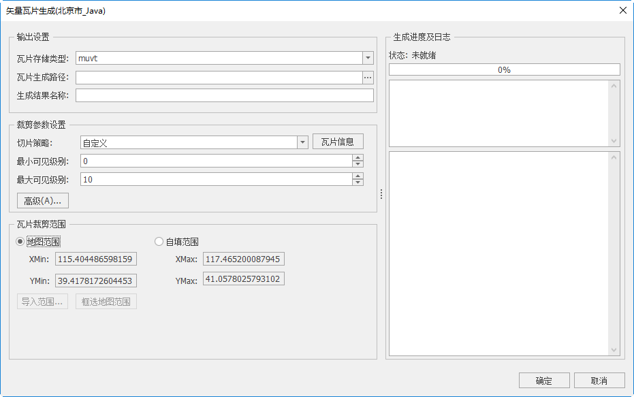Open the 瓦片存储类型 dropdown
Image resolution: width=634 pixels, height=397 pixels.
pyautogui.click(x=368, y=59)
